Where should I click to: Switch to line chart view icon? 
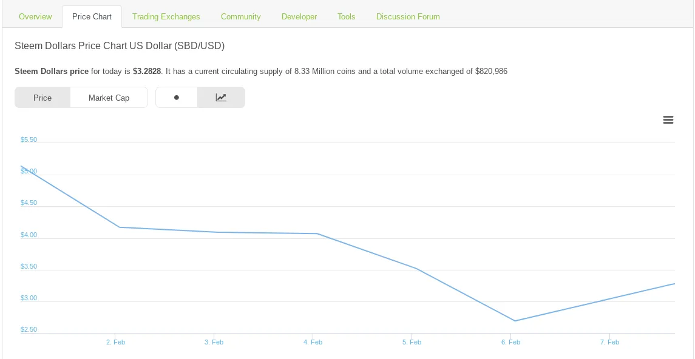pos(221,98)
